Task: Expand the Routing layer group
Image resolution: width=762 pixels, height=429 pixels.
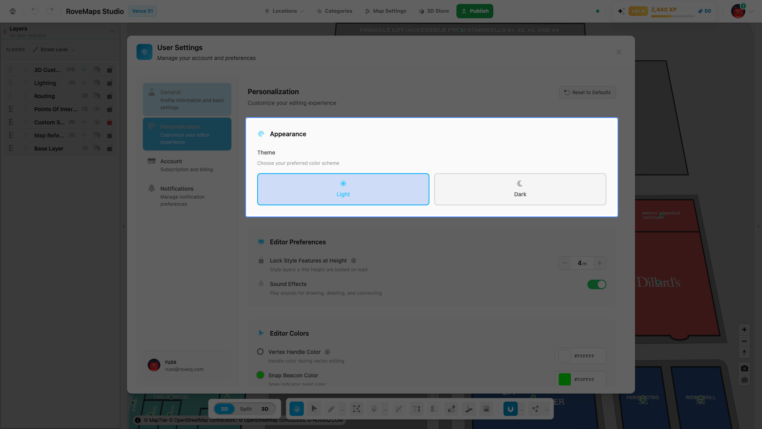Action: point(25,96)
